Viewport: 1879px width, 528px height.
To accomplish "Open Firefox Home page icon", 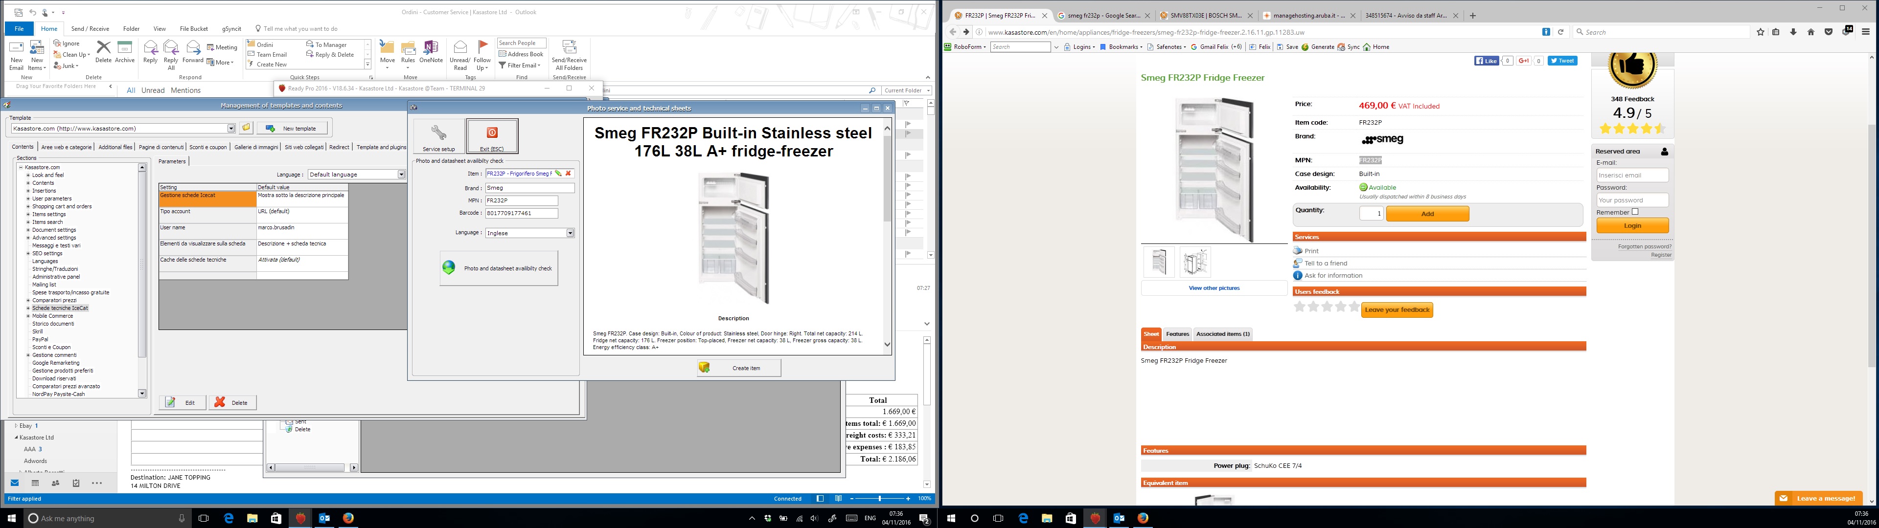I will (1810, 32).
